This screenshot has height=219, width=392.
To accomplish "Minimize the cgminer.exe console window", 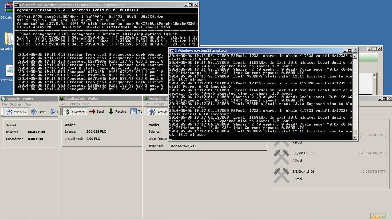I will [x=186, y=5].
